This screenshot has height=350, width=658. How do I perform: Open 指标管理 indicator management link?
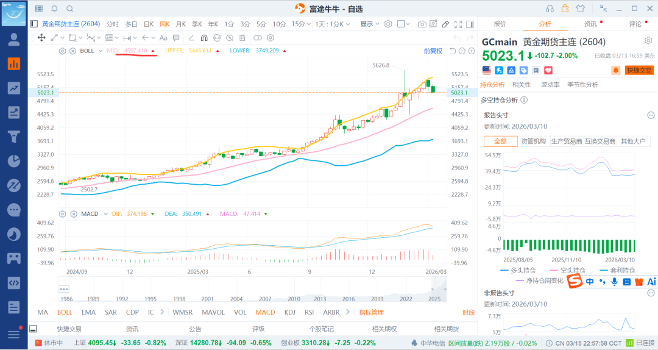[x=371, y=312]
